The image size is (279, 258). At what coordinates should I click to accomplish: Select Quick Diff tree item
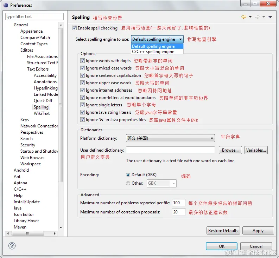pyautogui.click(x=43, y=101)
